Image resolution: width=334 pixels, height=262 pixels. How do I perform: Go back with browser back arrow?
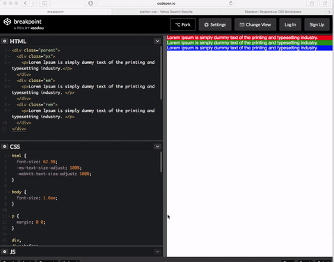(x=25, y=3)
